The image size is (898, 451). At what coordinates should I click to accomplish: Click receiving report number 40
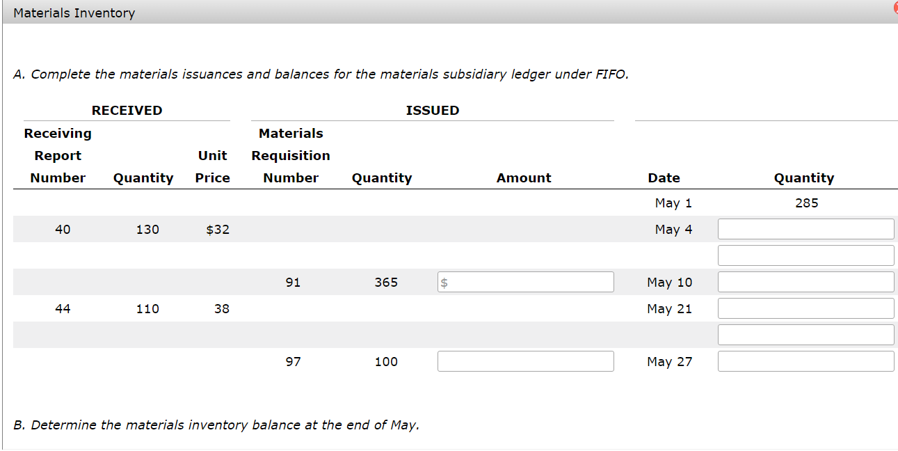[x=63, y=228]
